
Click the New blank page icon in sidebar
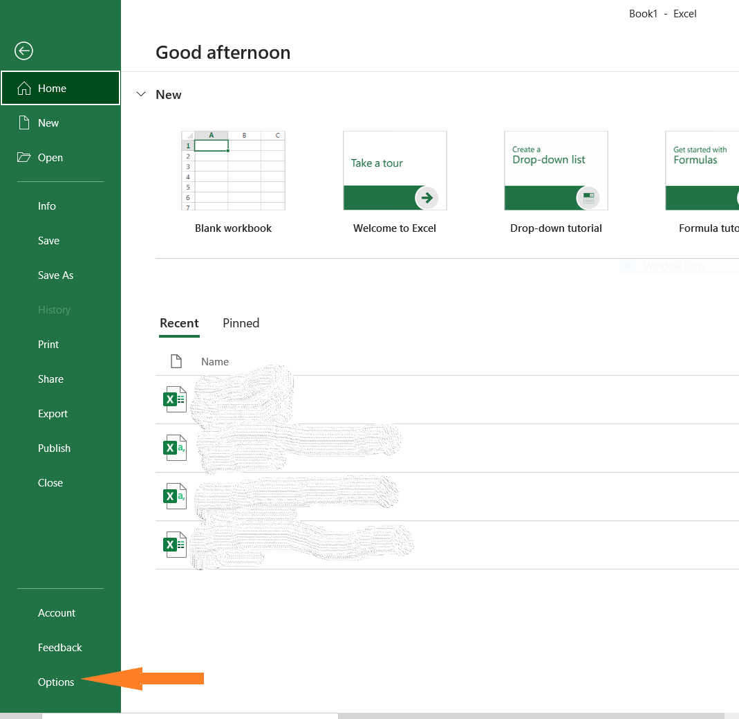pos(24,122)
